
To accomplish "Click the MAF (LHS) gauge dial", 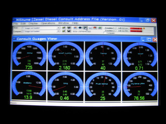I will click(65, 54).
